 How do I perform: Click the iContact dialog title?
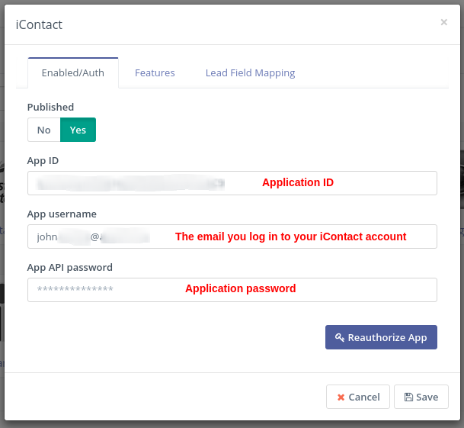pos(39,24)
